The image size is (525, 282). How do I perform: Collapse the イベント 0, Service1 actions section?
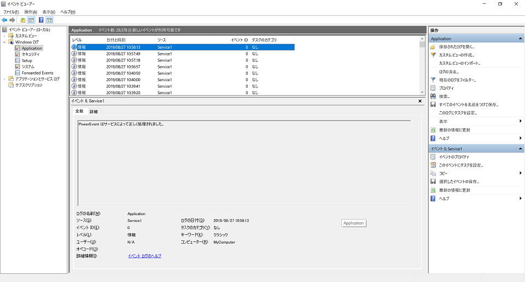click(x=520, y=148)
